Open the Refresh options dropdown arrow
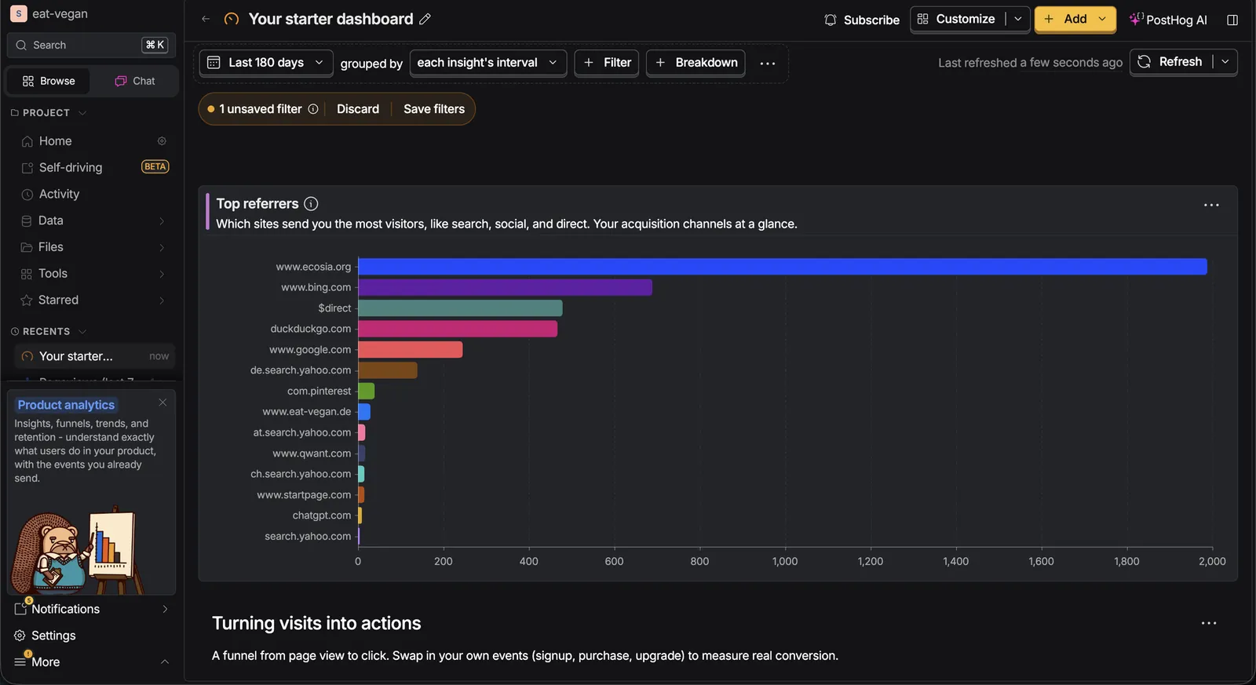The height and width of the screenshot is (685, 1256). pos(1225,62)
